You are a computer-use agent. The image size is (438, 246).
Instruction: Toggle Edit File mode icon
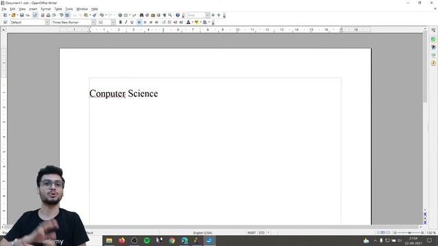pos(35,15)
